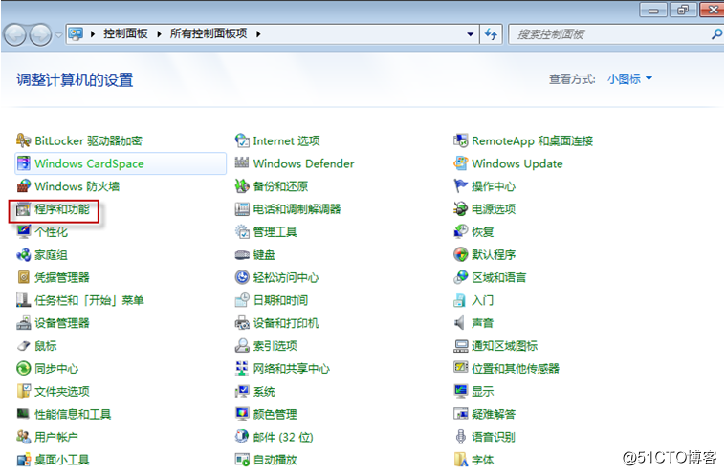The image size is (726, 475).
Task: Open the 键盘 keyboard icon
Action: pyautogui.click(x=242, y=254)
